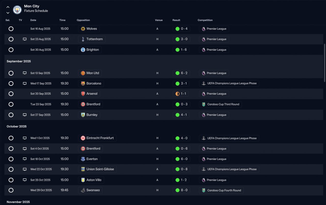
Task: Select the Wolves fixture radio button
Action: (x=11, y=29)
